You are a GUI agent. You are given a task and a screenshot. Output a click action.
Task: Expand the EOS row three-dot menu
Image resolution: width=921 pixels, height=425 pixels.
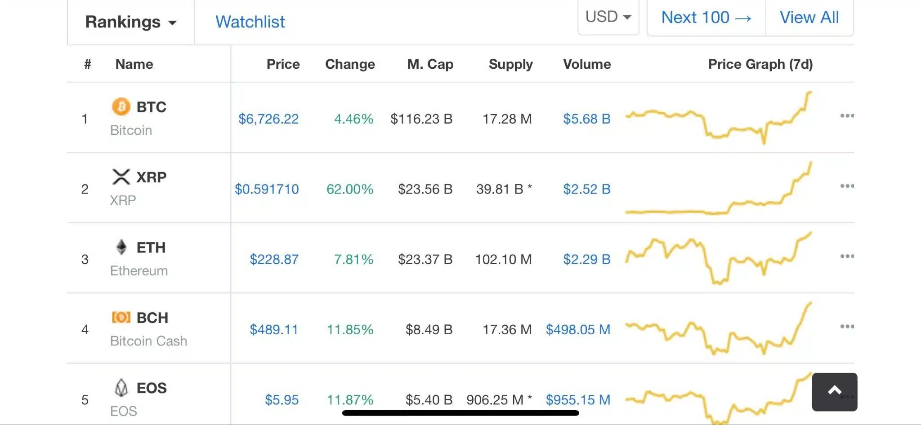(x=847, y=397)
